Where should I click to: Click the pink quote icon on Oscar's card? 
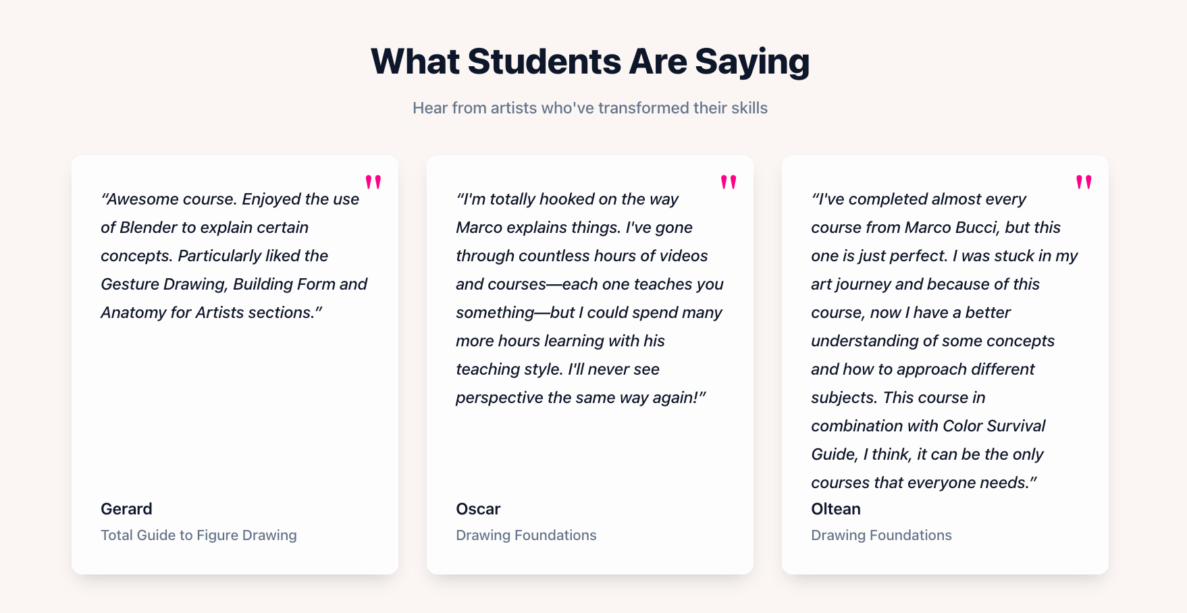coord(729,182)
